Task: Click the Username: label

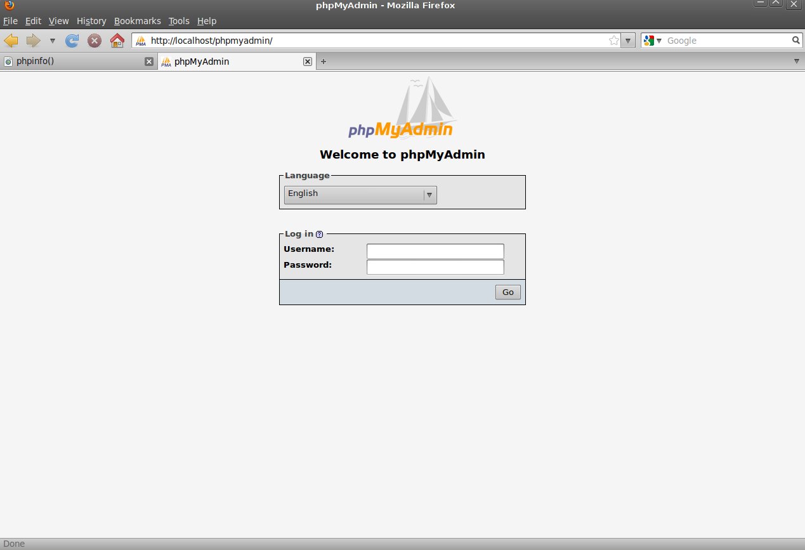Action: (309, 249)
